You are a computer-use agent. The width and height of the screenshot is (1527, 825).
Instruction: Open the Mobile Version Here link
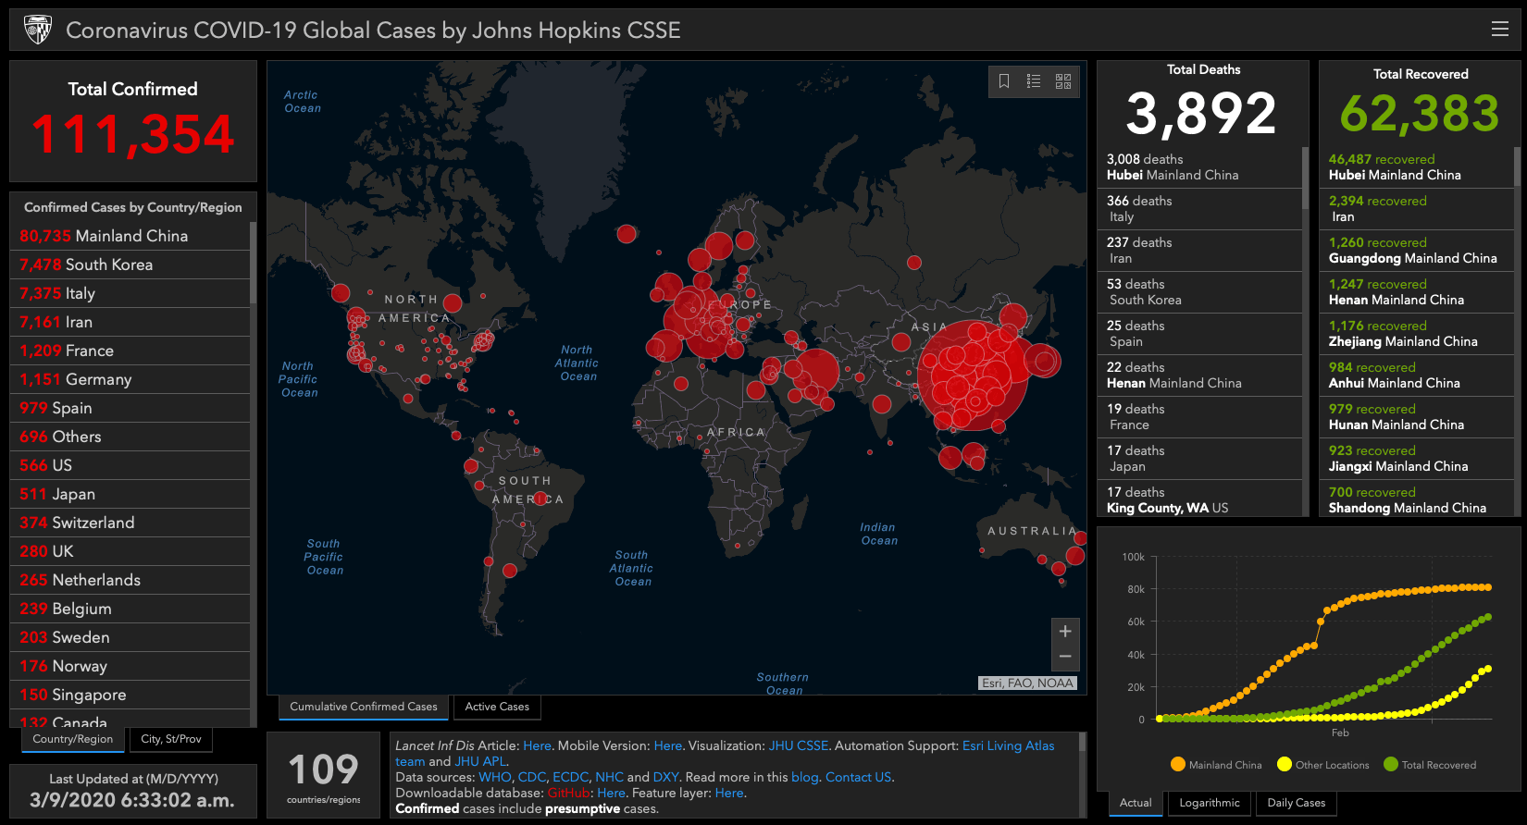pos(667,745)
